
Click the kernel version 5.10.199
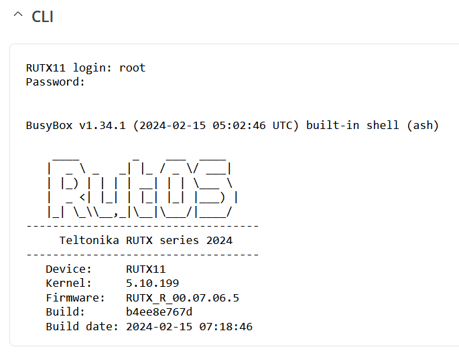coord(153,283)
